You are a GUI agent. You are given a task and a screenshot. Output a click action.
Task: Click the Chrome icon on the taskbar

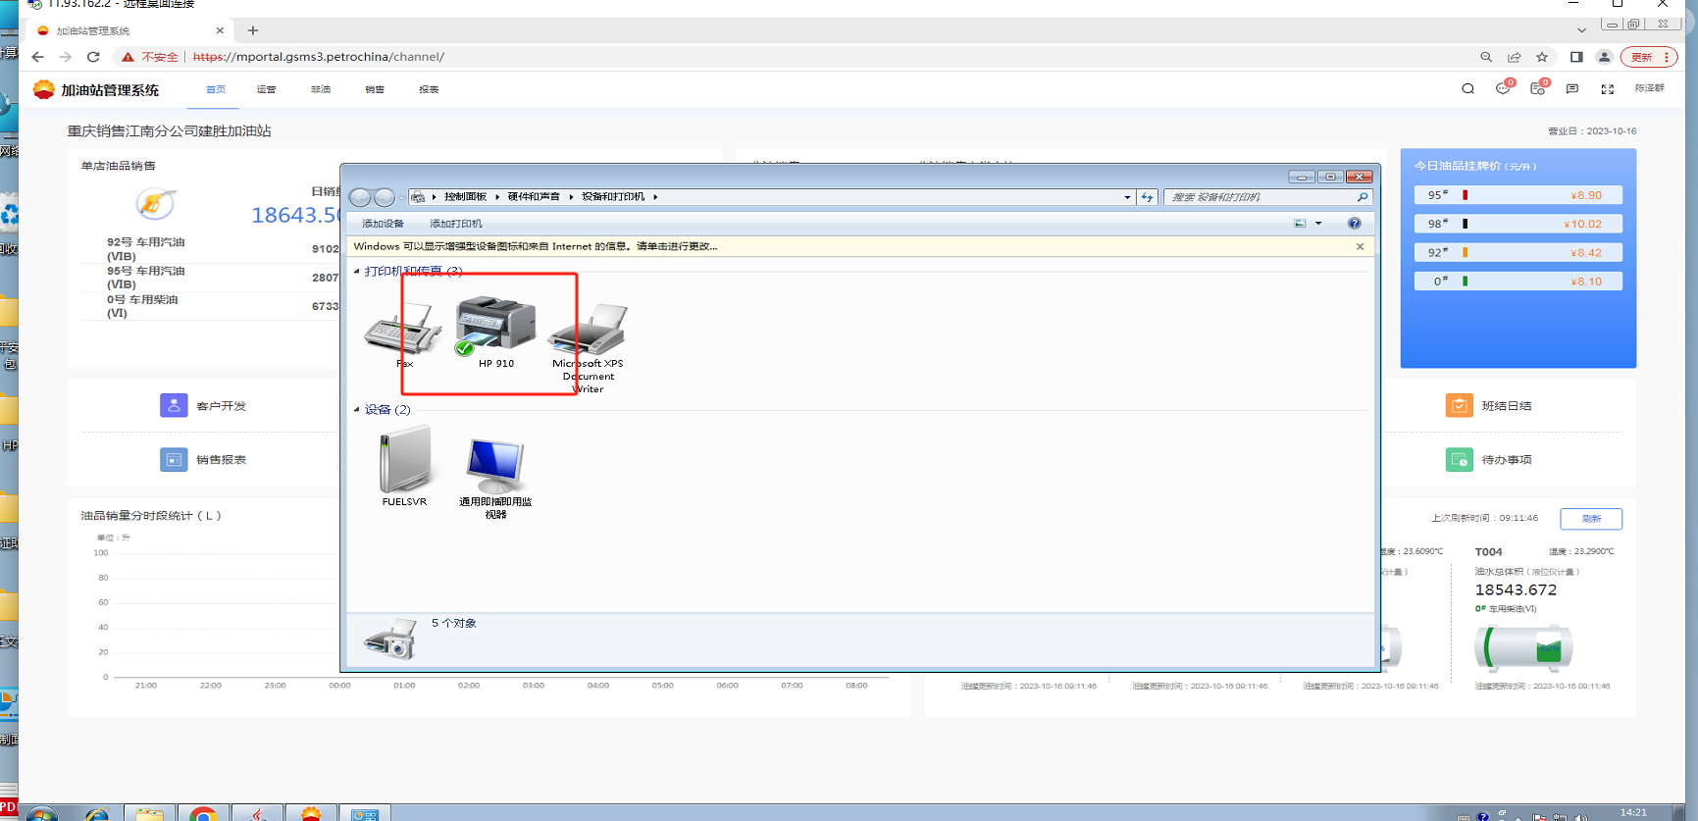coord(203,813)
